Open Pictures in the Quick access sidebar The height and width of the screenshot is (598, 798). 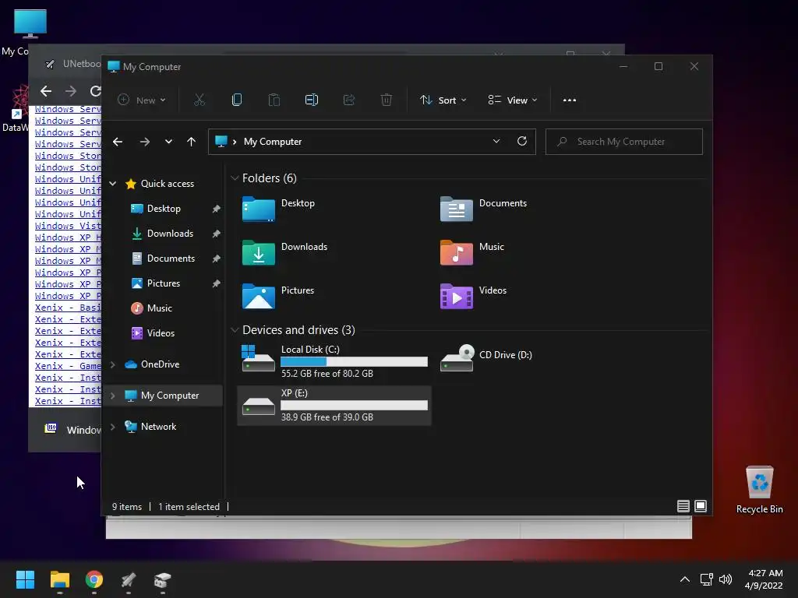(164, 283)
